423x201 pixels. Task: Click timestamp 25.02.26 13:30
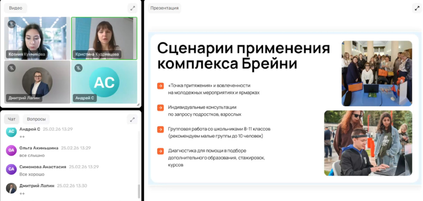point(72,186)
